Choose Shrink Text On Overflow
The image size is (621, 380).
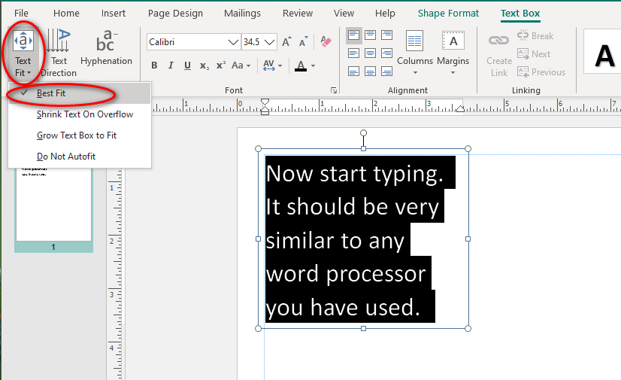point(84,114)
